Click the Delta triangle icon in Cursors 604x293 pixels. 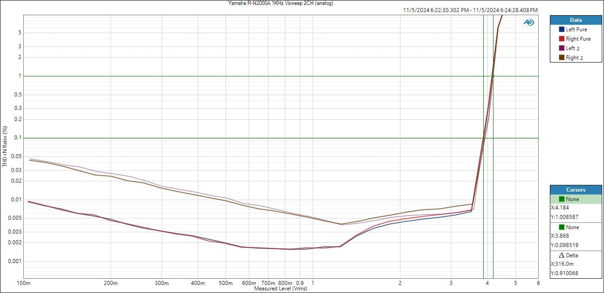pyautogui.click(x=562, y=255)
